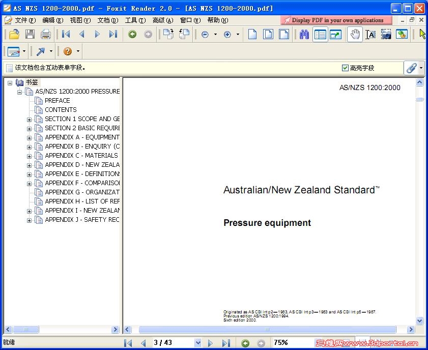Viewport: 428px width, 350px height.
Task: Go to last page using top toolbar
Action: (x=113, y=35)
